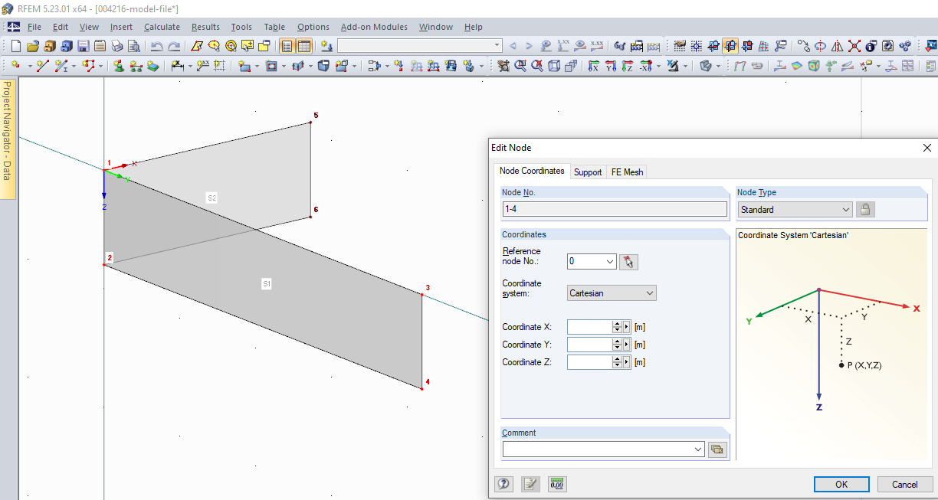938x500 pixels.
Task: Open the Reference node No. dropdown
Action: click(x=610, y=262)
